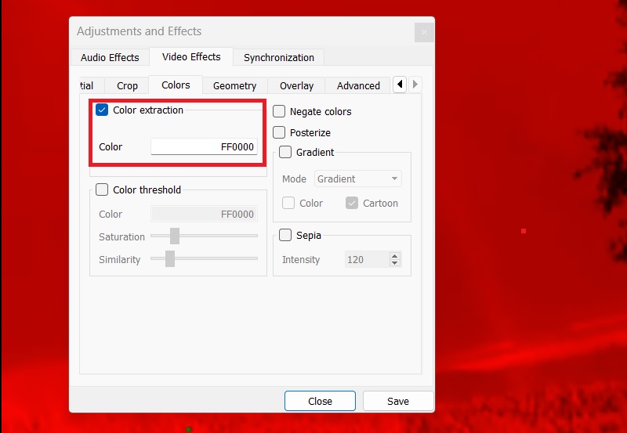
Task: Open the Audio Effects tab
Action: pyautogui.click(x=110, y=57)
